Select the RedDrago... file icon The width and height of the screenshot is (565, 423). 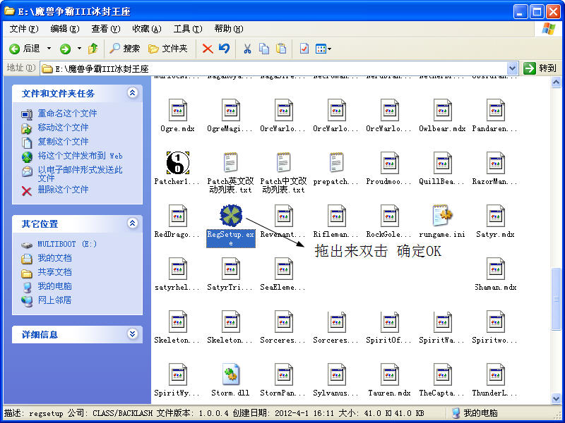tap(178, 216)
